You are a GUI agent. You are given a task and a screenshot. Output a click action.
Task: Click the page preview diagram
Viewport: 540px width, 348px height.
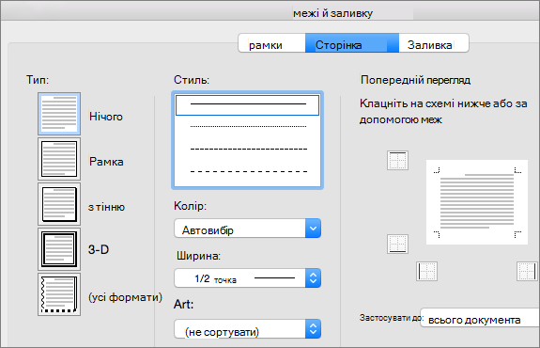coord(477,202)
